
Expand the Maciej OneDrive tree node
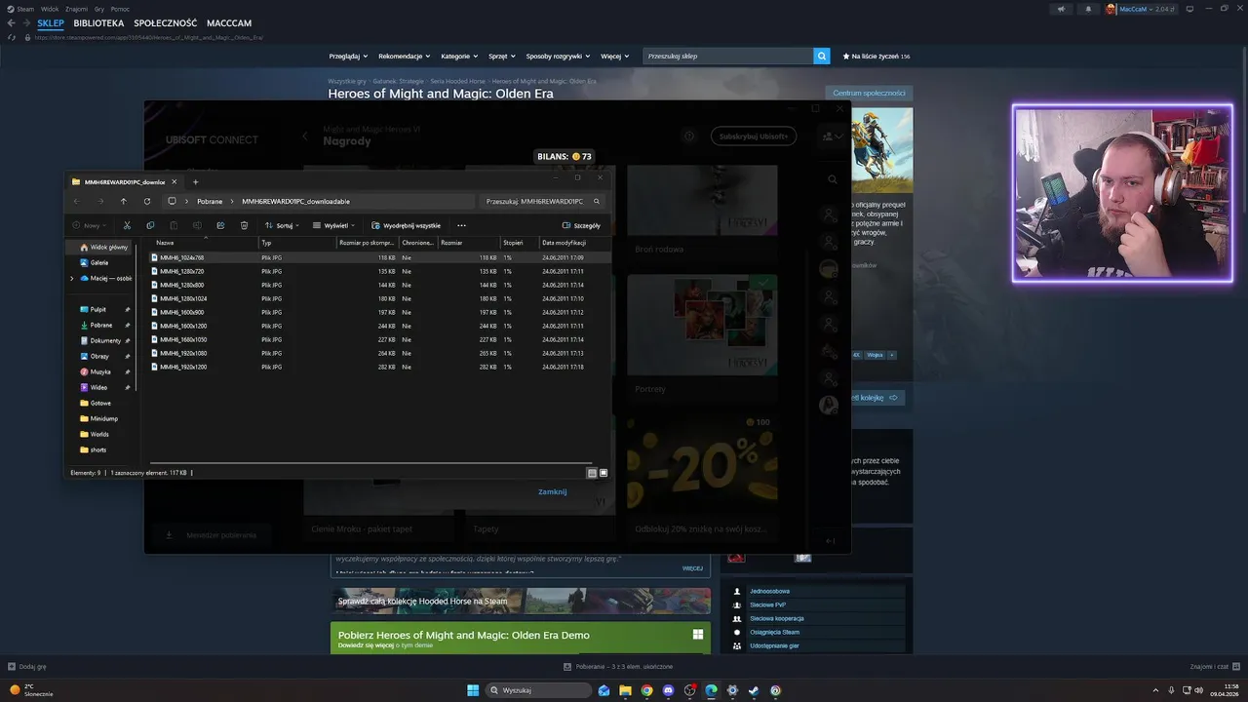71,278
